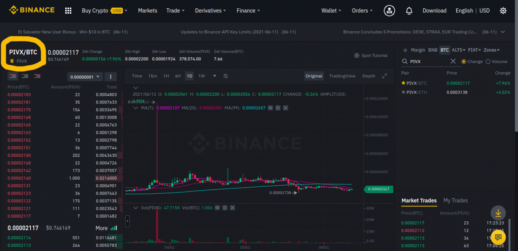Remove the MA indicator with its X
Image resolution: width=518 pixels, height=251 pixels.
pos(285,108)
